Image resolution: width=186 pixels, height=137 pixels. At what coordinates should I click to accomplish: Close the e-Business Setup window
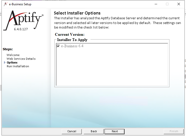179,4
